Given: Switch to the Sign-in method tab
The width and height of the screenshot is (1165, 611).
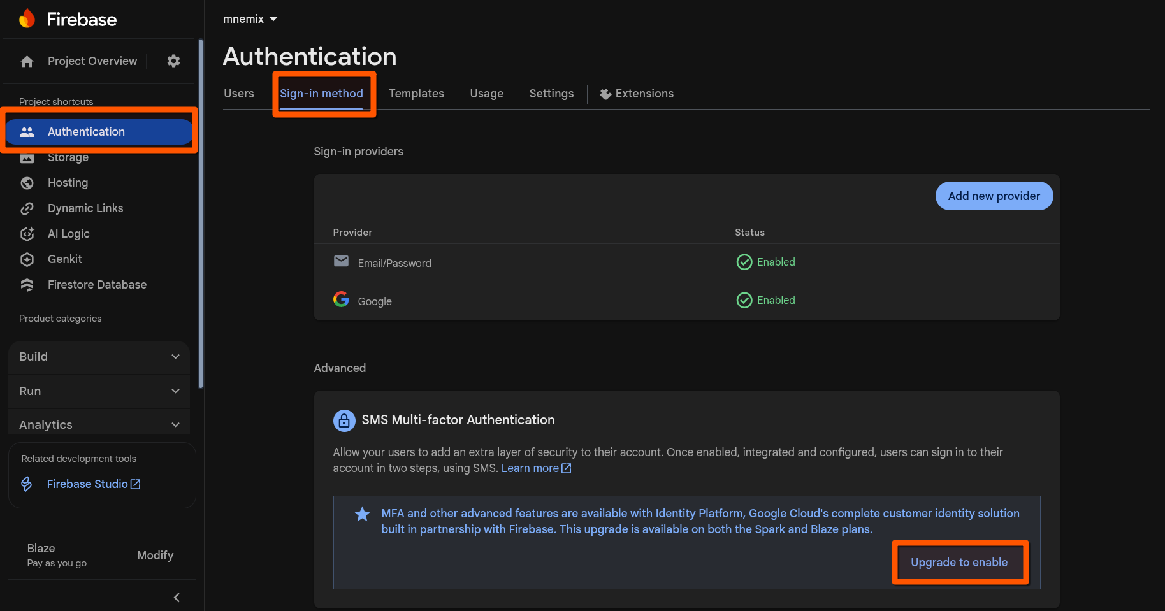Looking at the screenshot, I should (322, 93).
